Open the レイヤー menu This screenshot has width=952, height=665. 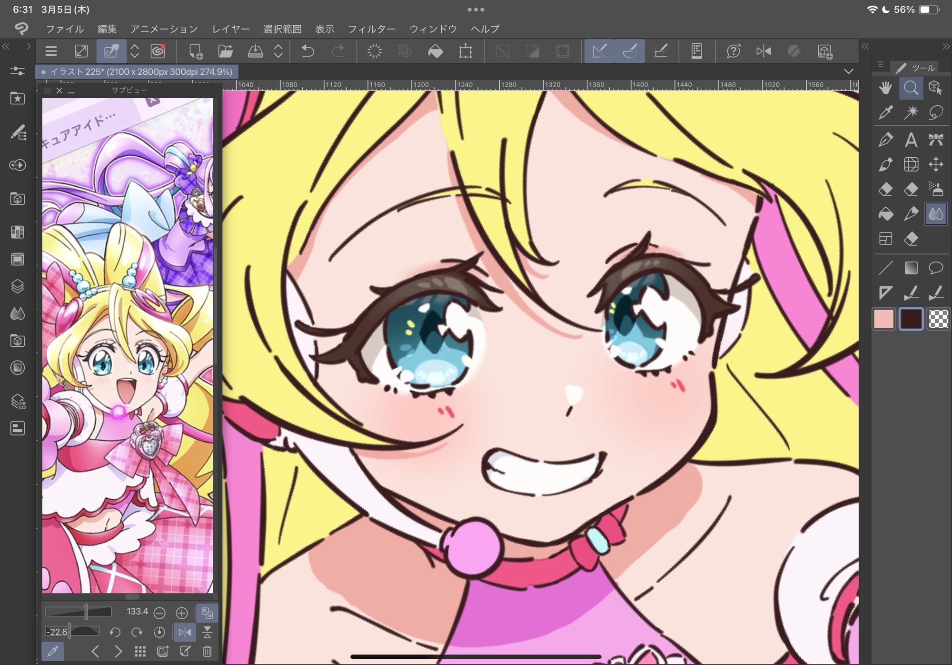(x=231, y=29)
